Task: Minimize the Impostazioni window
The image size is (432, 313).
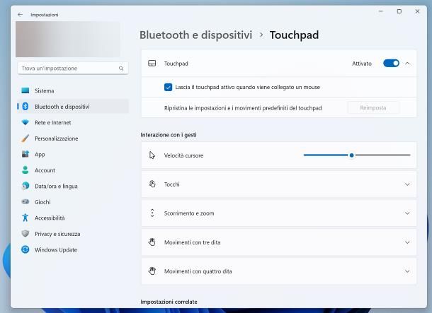Action: [381, 11]
